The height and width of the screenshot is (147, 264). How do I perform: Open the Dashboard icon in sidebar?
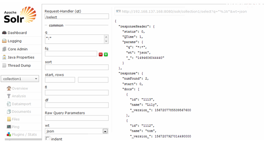[x=4, y=33]
